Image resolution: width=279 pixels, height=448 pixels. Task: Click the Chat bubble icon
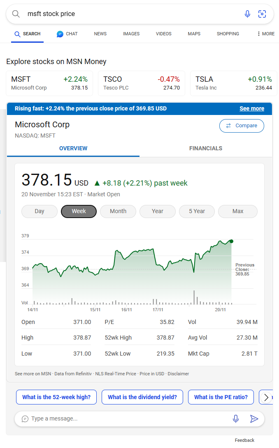coord(60,34)
